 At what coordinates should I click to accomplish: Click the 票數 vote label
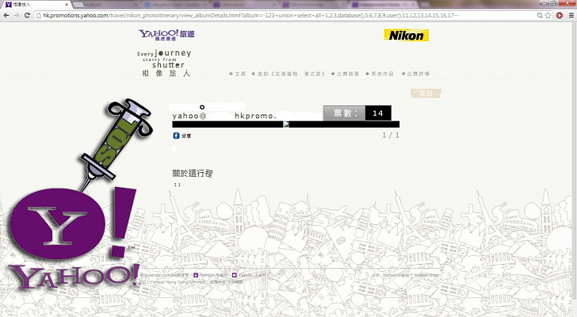345,113
